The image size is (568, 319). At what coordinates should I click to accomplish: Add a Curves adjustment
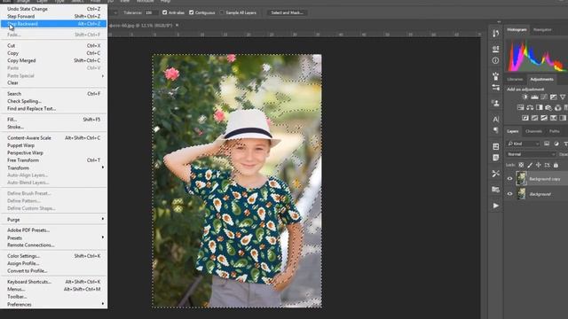tap(544, 97)
